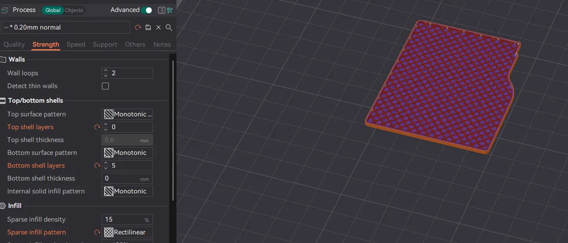The image size is (568, 243).
Task: Click the Process layers icon
Action: (x=5, y=10)
